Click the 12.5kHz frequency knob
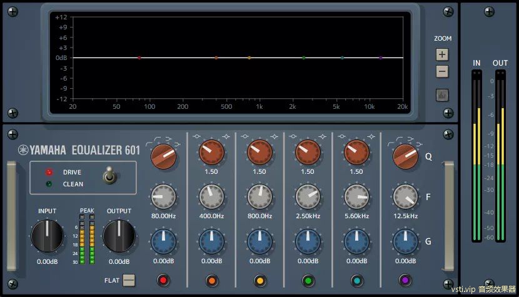 pyautogui.click(x=405, y=197)
